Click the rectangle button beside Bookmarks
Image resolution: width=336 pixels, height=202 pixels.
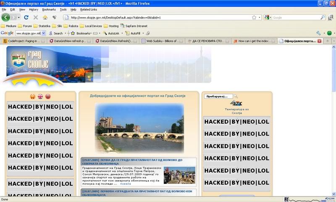(95, 33)
